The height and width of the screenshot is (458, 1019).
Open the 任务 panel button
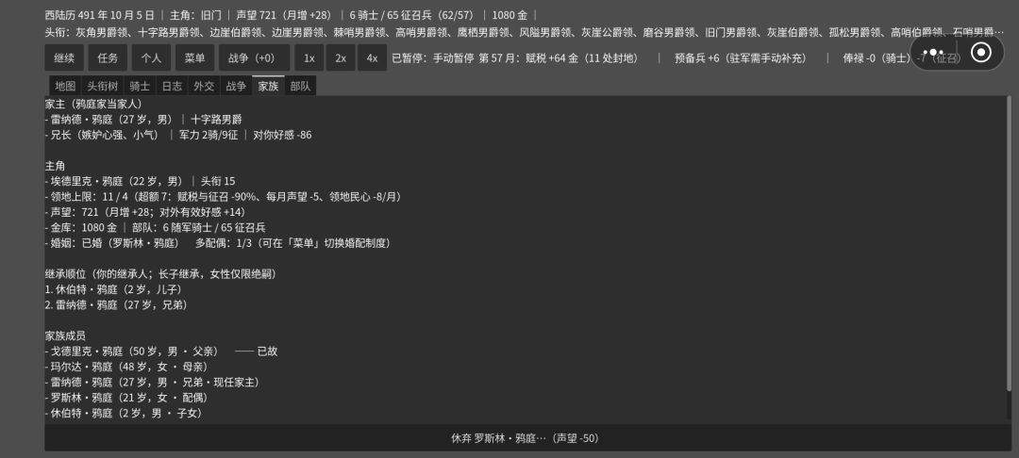click(x=108, y=57)
